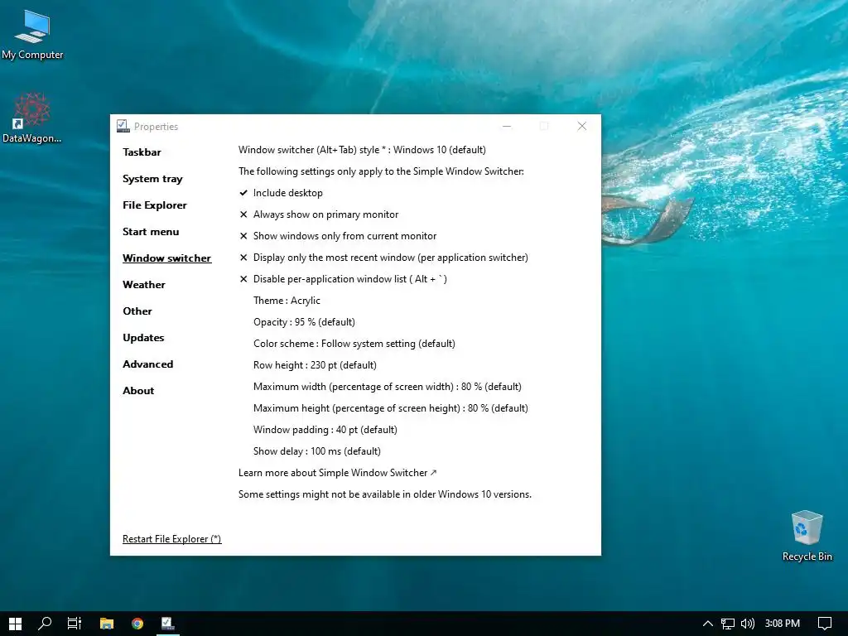Screen dimensions: 848x636
Task: Close the Properties window
Action: [x=582, y=126]
